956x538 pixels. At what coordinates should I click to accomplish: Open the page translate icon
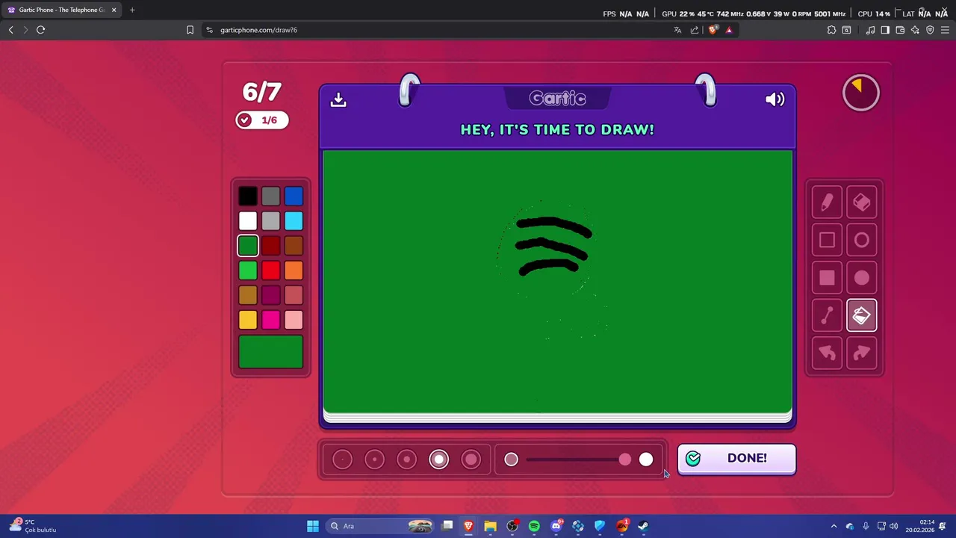coord(677,30)
